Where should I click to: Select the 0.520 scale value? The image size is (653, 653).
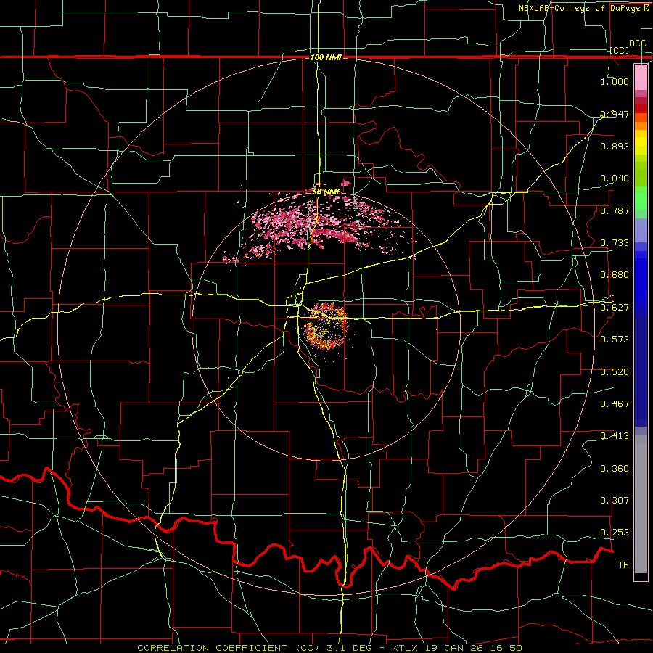click(x=615, y=372)
